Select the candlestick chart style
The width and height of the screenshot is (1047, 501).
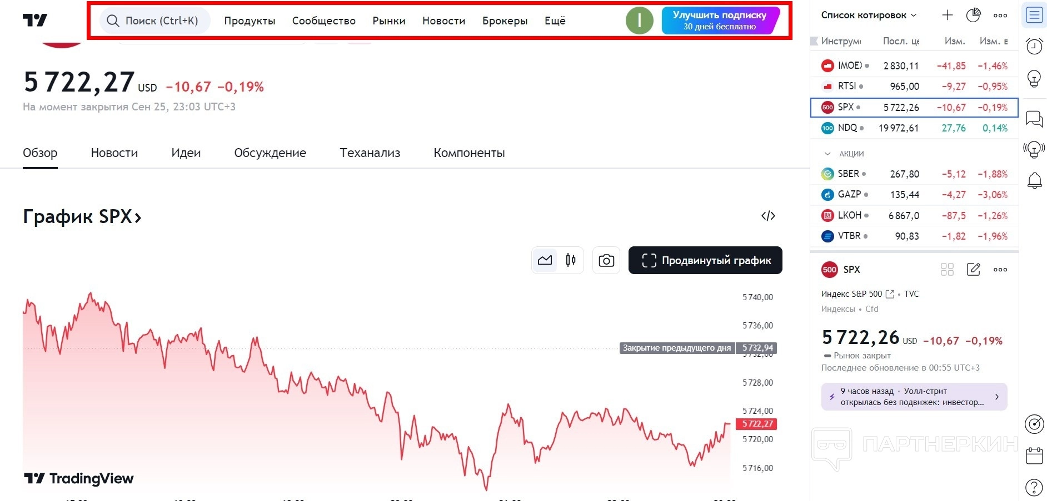pos(571,260)
